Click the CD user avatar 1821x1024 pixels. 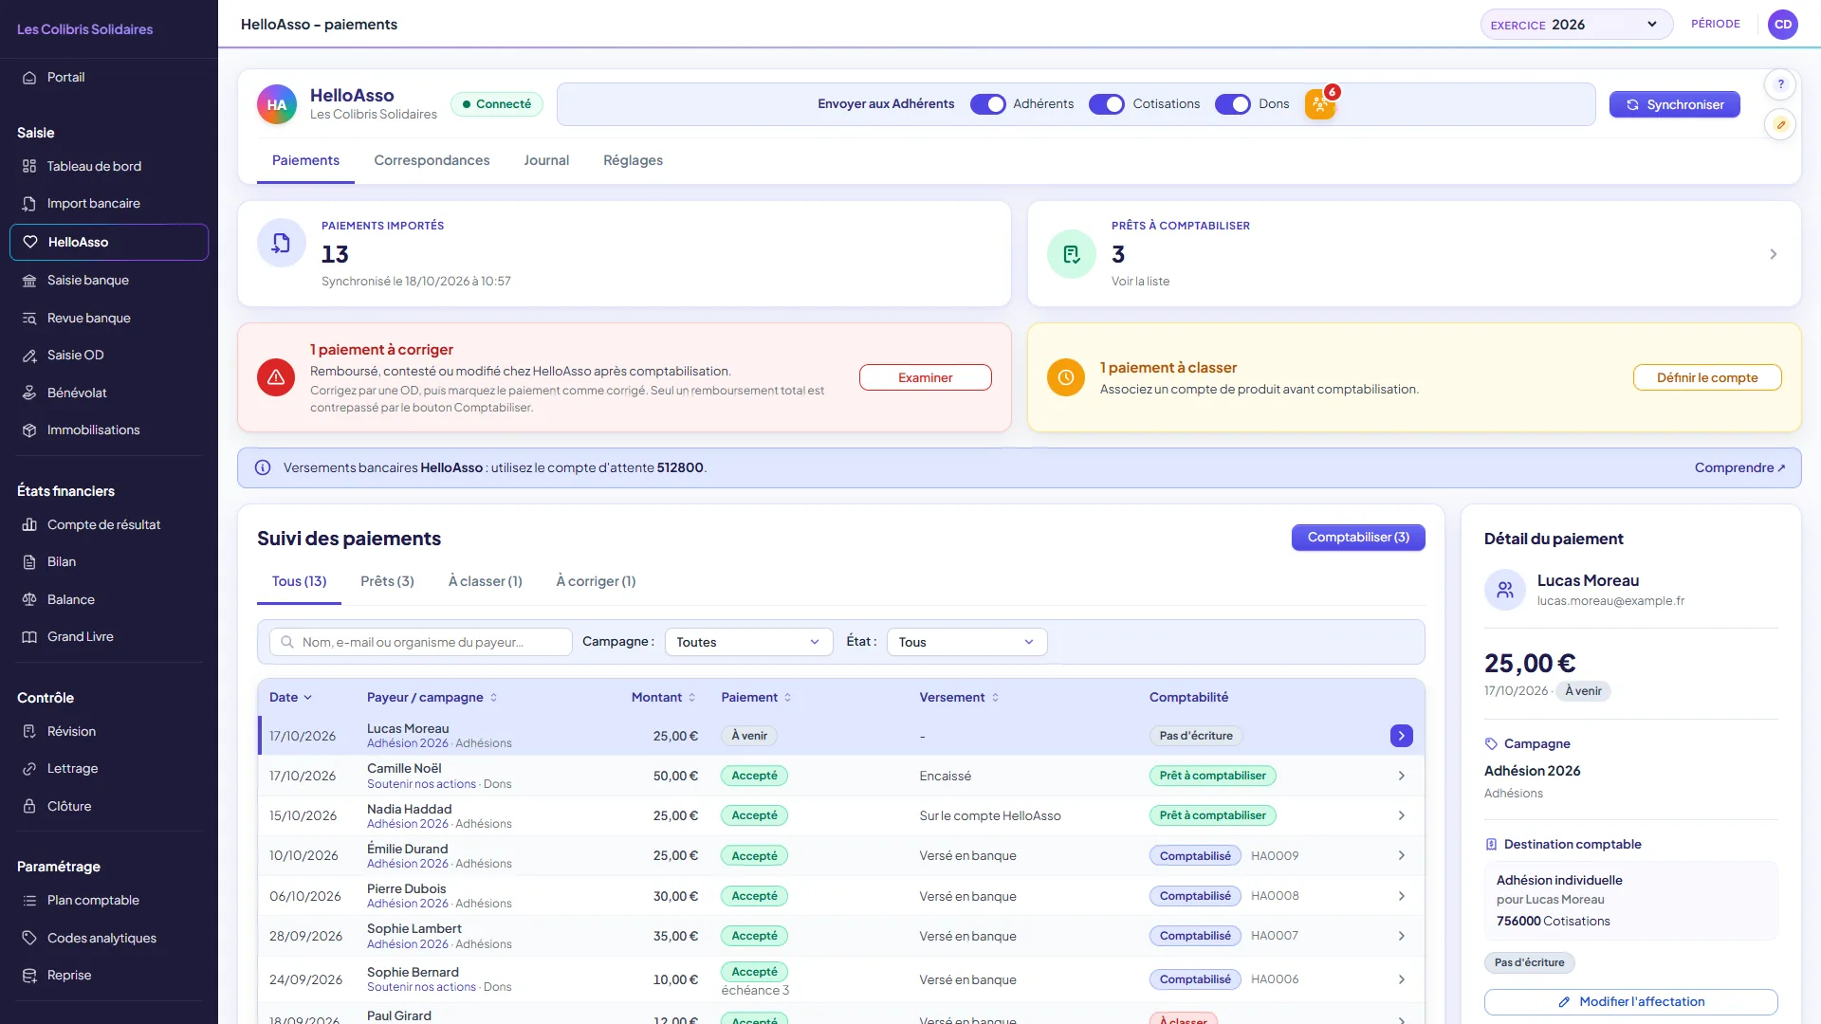point(1783,25)
